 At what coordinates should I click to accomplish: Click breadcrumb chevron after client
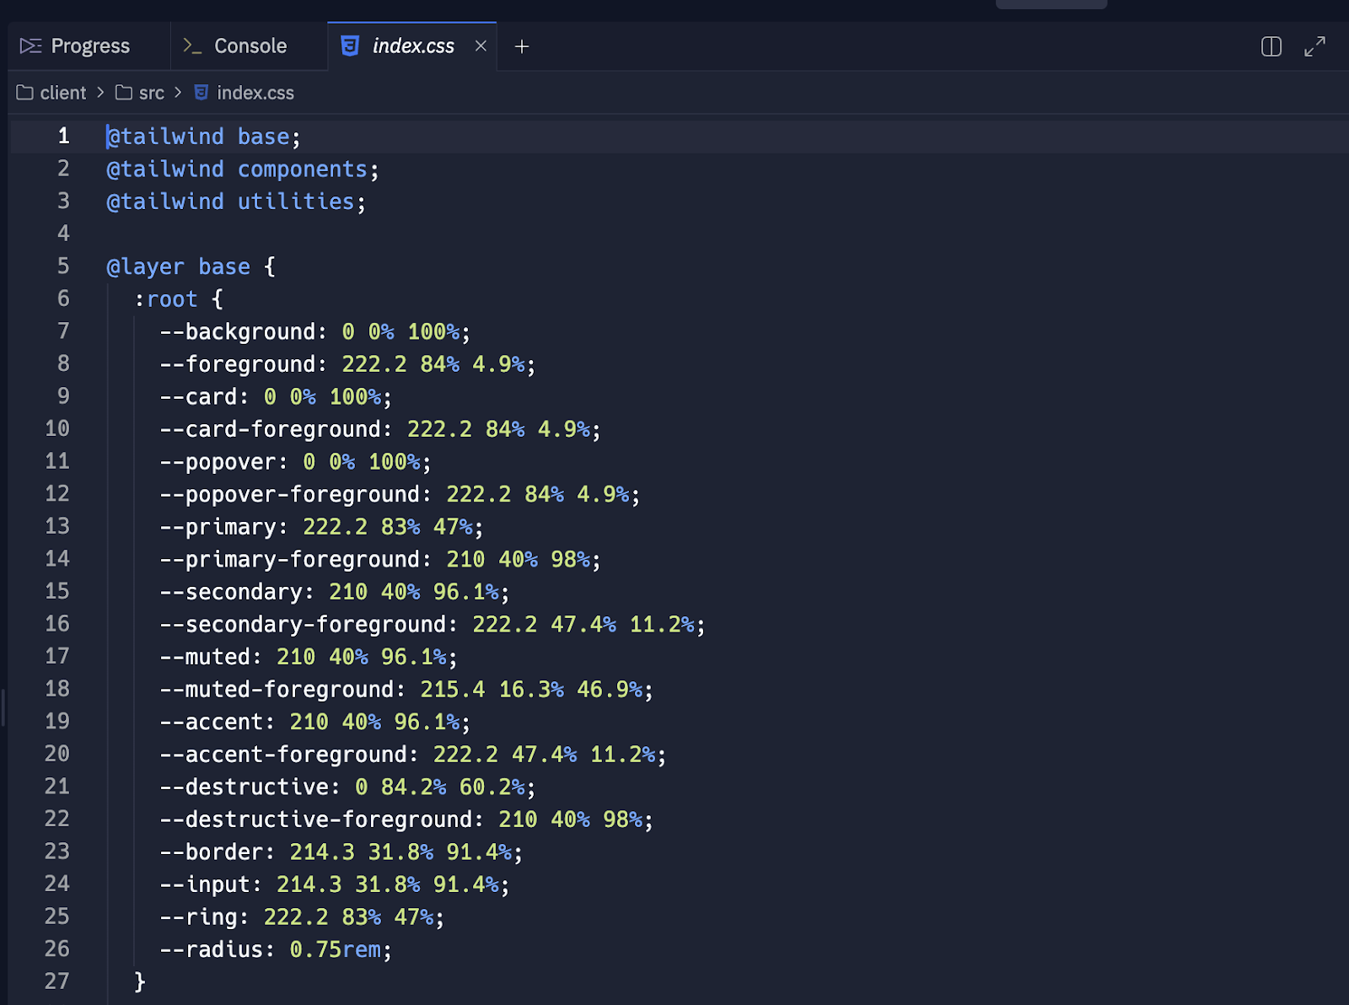(100, 93)
